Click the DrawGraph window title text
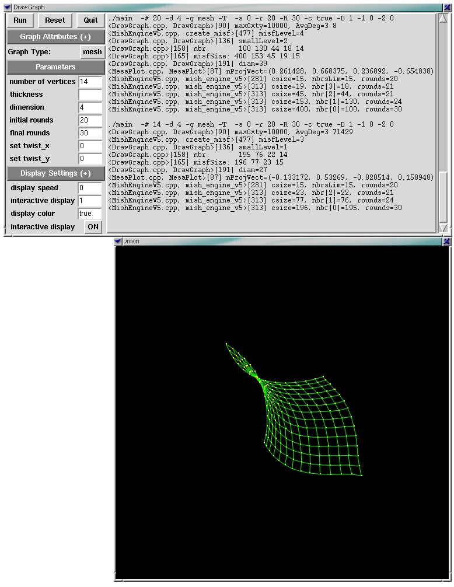 coord(29,7)
